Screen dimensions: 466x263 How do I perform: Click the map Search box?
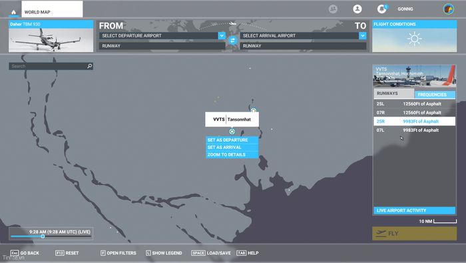pyautogui.click(x=51, y=66)
